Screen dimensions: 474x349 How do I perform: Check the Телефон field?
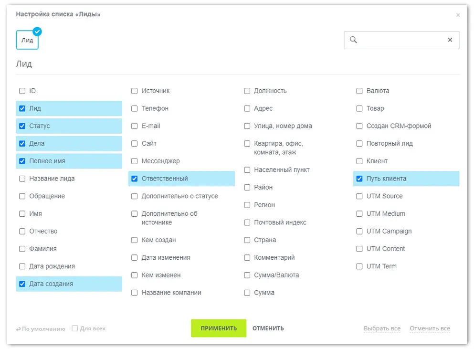point(135,108)
